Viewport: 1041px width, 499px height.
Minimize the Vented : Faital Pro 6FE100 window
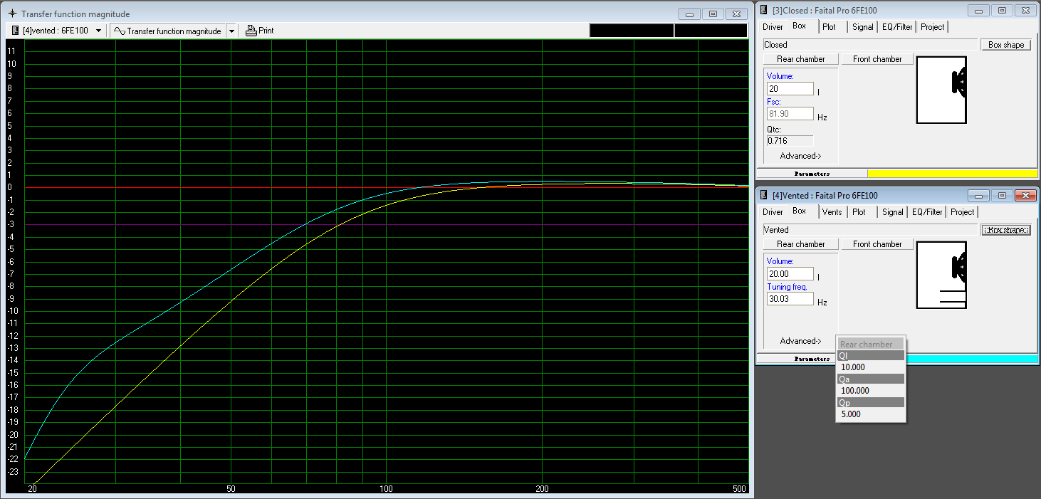point(978,196)
